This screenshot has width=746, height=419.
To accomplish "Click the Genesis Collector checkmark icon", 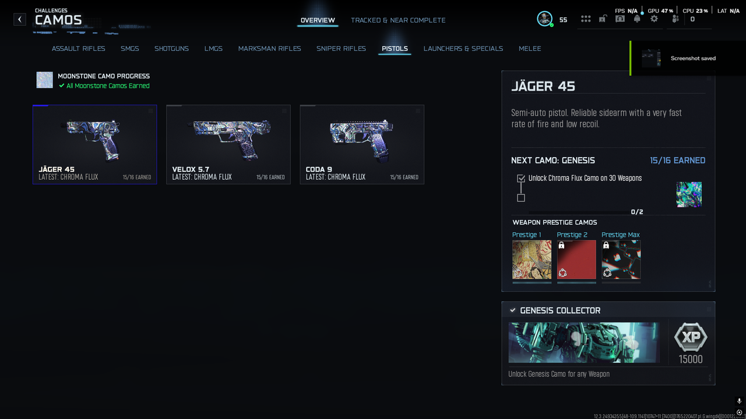I will click(x=513, y=310).
